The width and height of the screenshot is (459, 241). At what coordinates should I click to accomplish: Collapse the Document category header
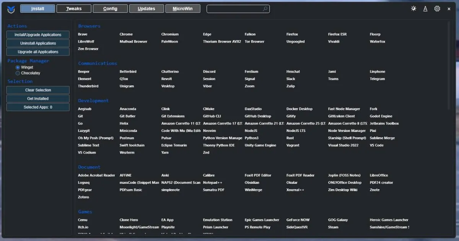[89, 167]
